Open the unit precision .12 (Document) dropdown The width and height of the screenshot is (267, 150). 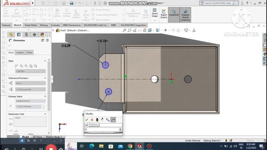click(x=30, y=90)
